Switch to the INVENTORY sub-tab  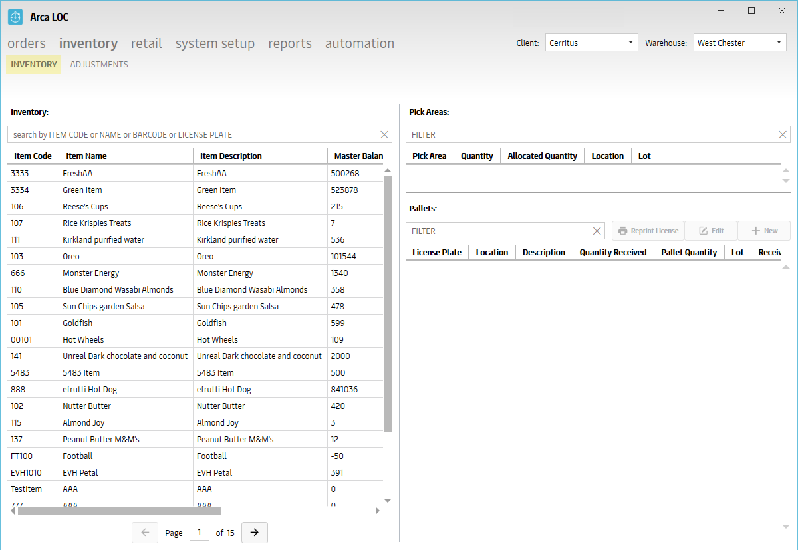click(34, 65)
